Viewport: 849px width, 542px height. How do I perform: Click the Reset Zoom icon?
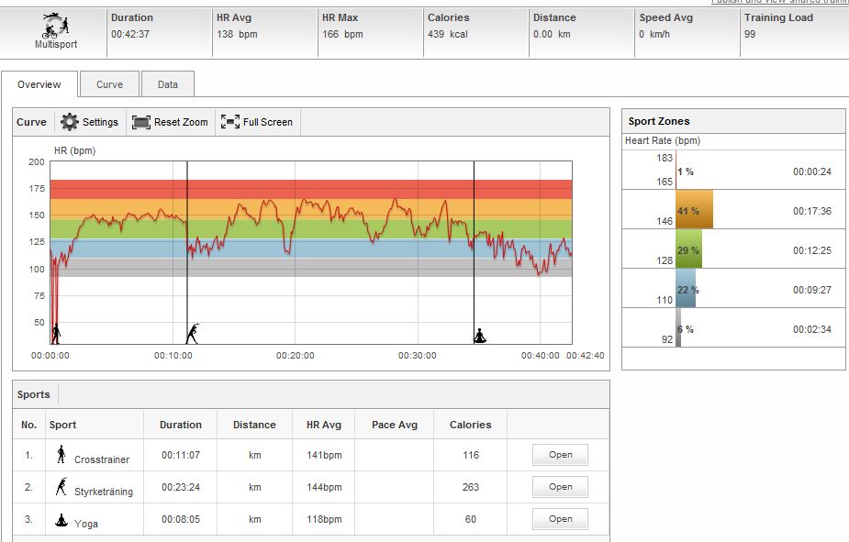[140, 122]
